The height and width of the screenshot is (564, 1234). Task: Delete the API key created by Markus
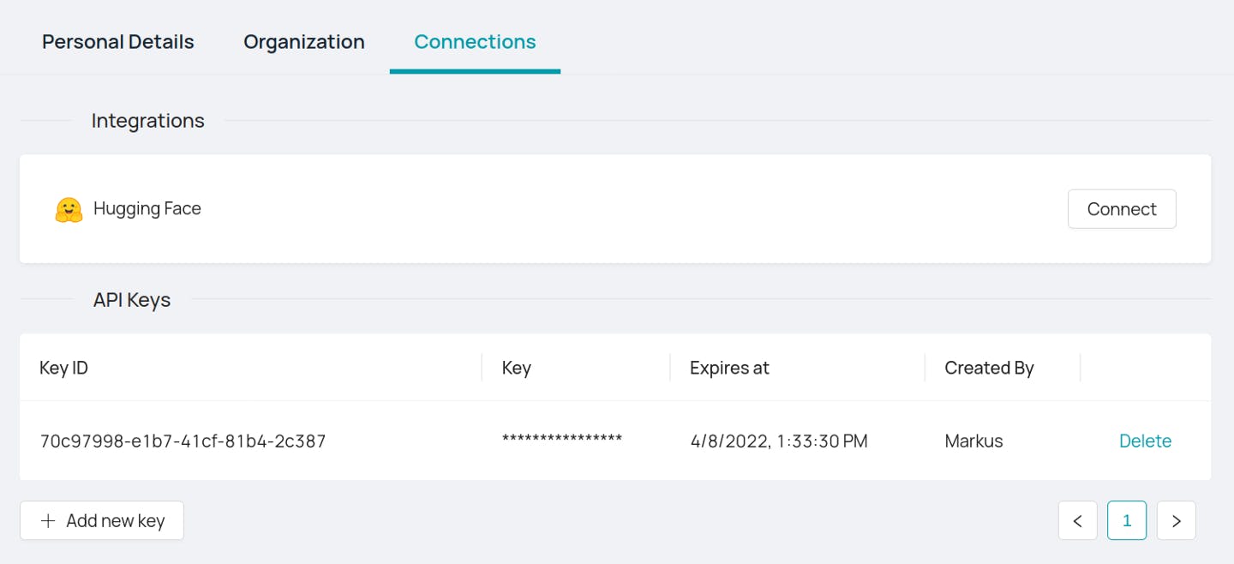click(1145, 441)
